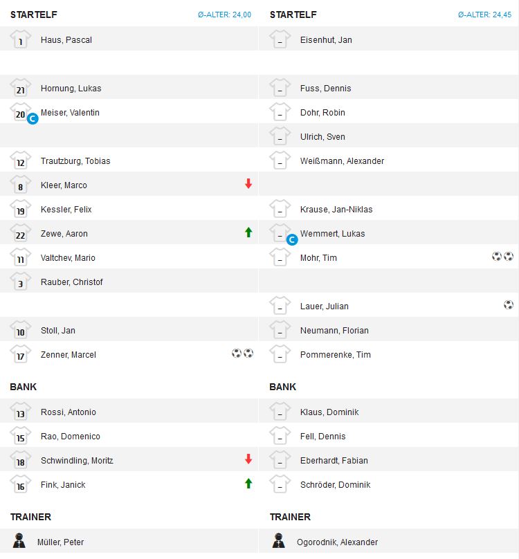The image size is (519, 559).
Task: Click the captain badge next to Meiser, Valentin
Action: click(x=33, y=118)
